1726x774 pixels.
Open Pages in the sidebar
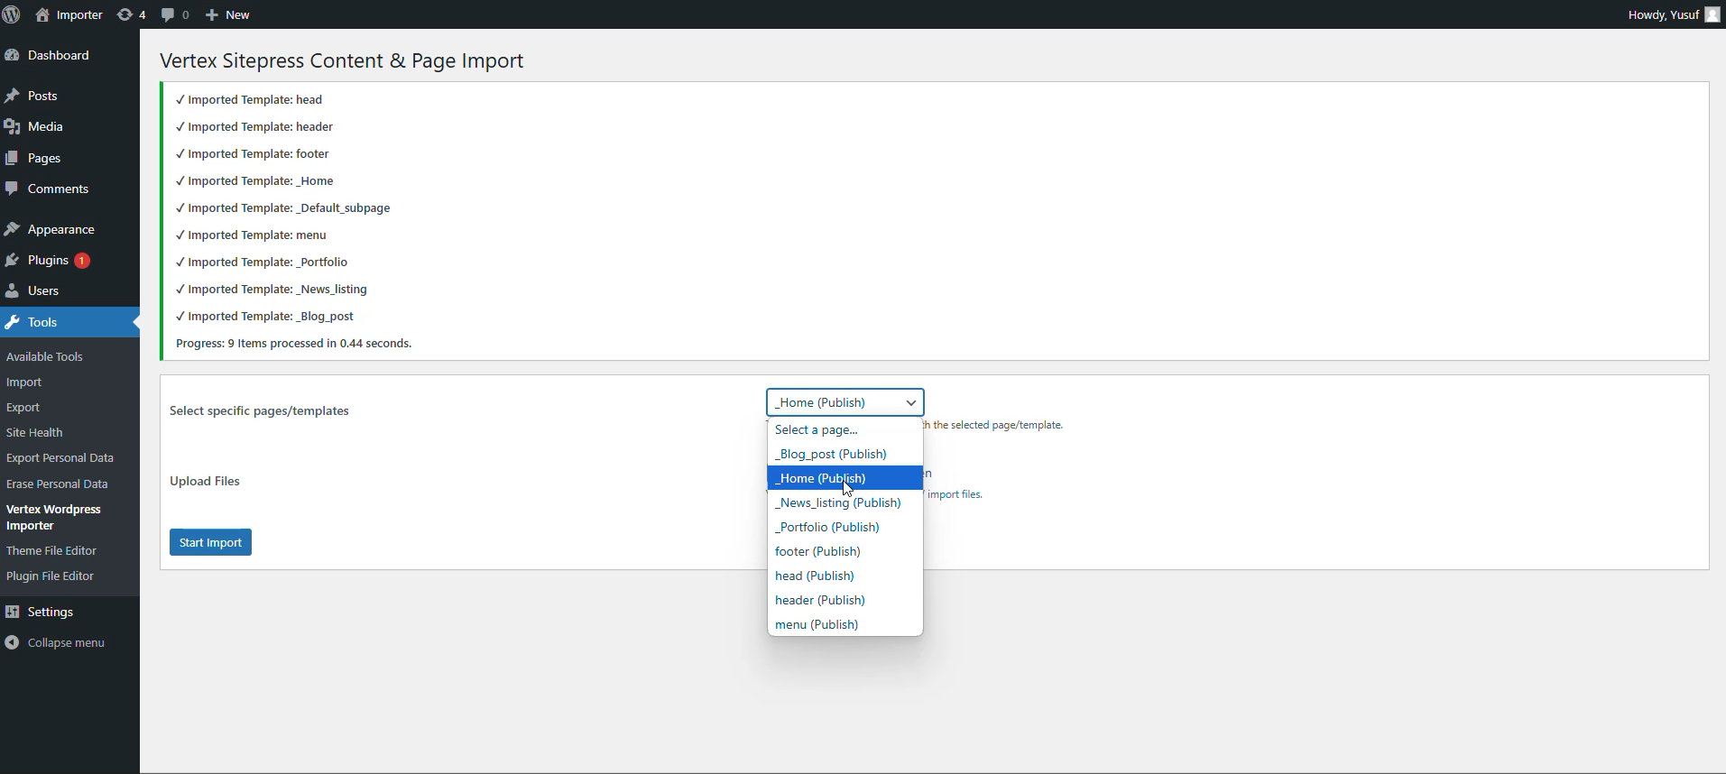pos(69,158)
